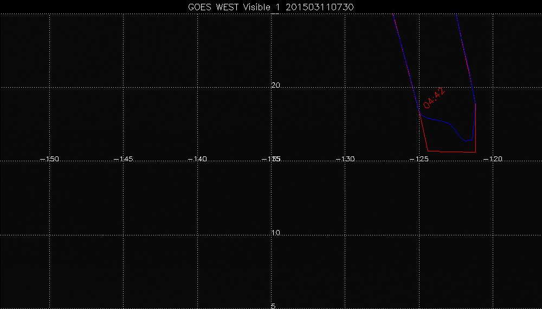Click the latitude 5 label at bottom
Screen dimensions: 542x309
pyautogui.click(x=273, y=306)
